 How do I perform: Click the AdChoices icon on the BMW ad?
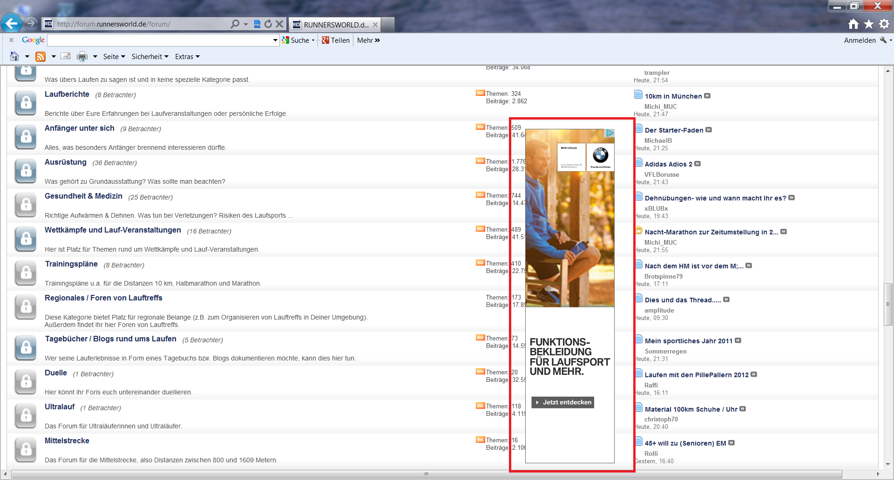(x=610, y=133)
